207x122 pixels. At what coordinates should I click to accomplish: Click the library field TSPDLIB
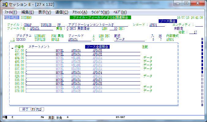coord(48,25)
